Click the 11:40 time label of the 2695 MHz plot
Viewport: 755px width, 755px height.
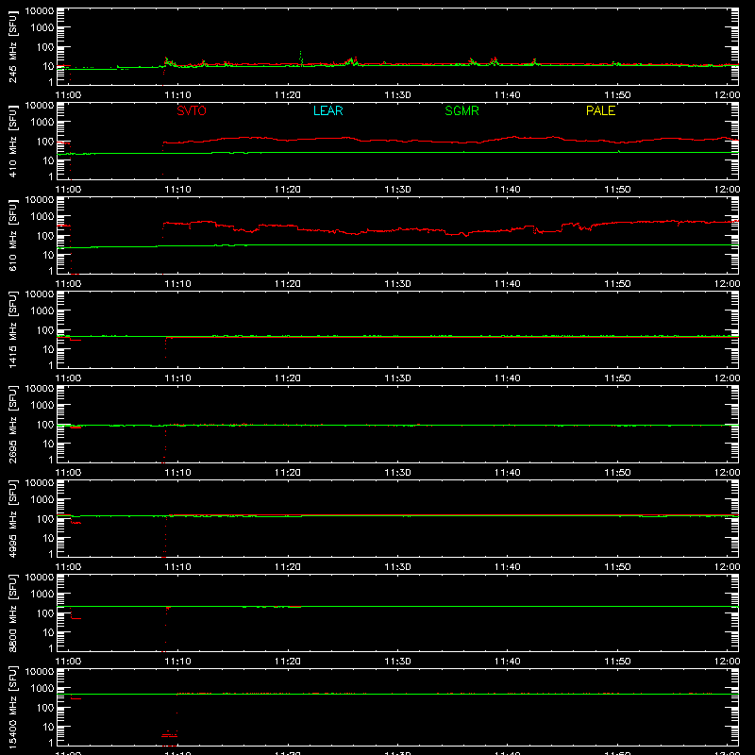[508, 473]
